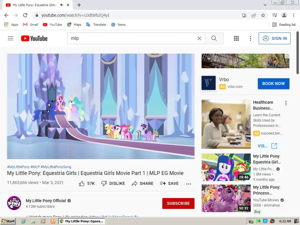Open more actions ellipsis under video

189,184
